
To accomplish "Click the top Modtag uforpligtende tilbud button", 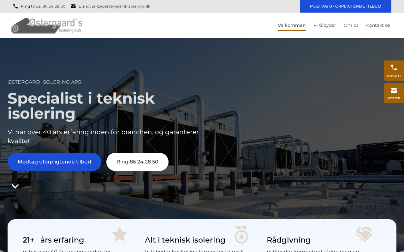I will (346, 6).
